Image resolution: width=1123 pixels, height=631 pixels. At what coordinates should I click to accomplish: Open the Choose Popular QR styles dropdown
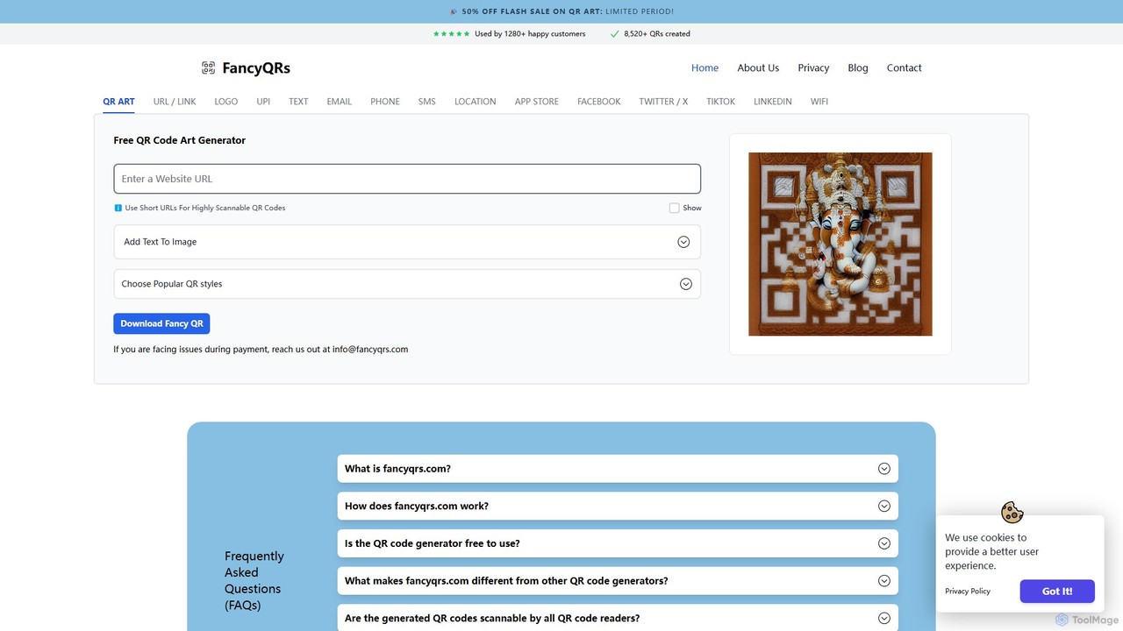coord(407,284)
